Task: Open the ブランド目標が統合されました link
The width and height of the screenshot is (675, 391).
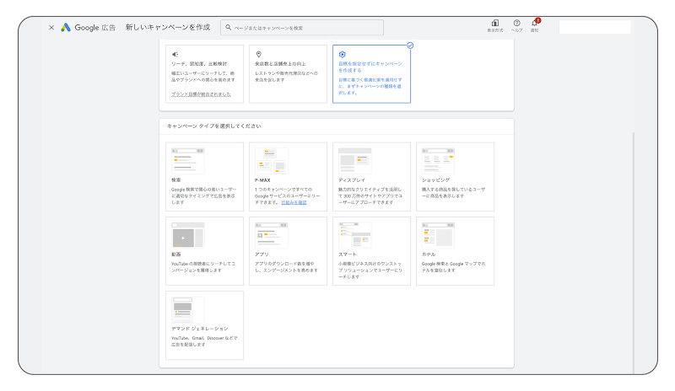Action: point(201,94)
